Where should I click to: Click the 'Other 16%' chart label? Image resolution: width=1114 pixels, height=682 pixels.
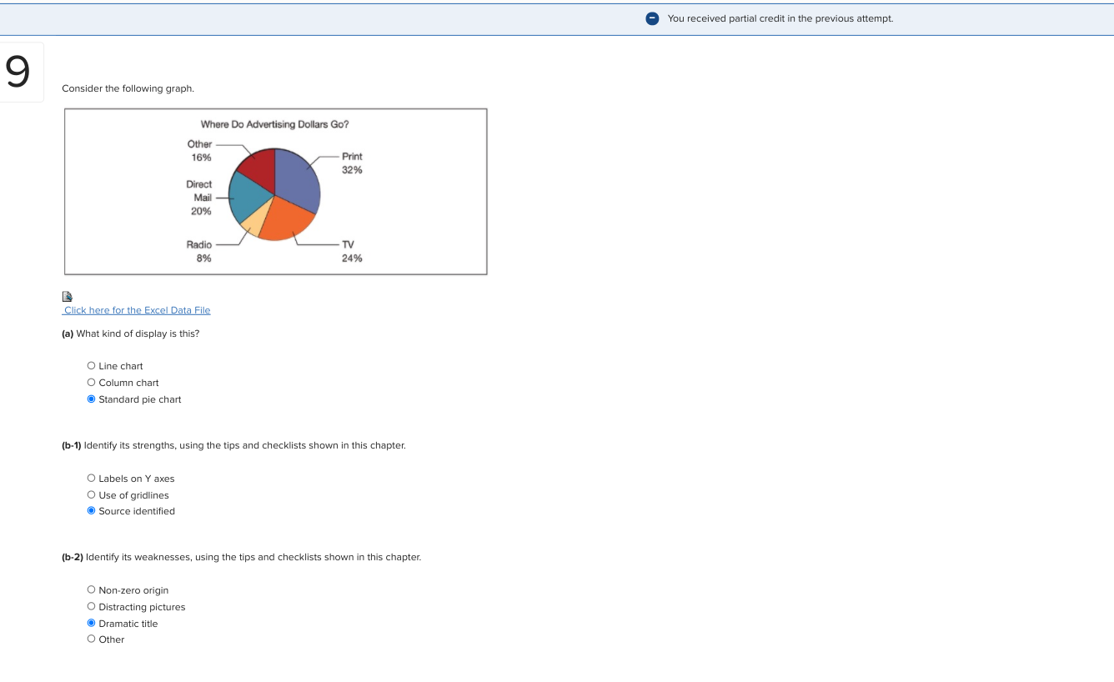(x=200, y=150)
